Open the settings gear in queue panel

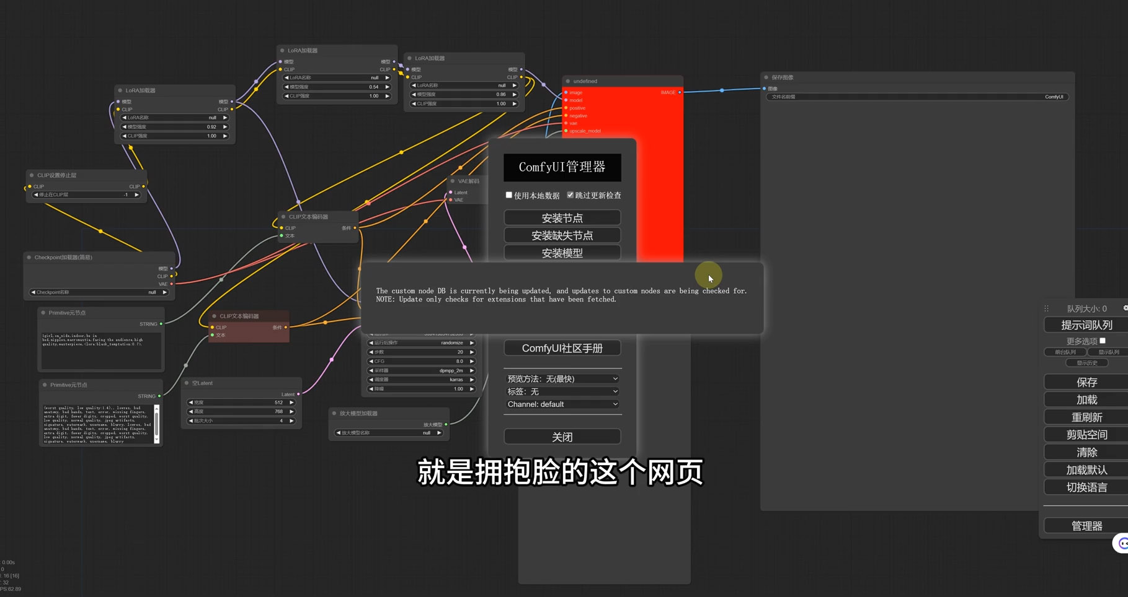[x=1125, y=308]
